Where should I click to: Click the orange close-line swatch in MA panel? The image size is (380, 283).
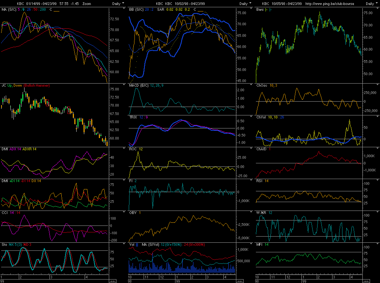pos(56,11)
